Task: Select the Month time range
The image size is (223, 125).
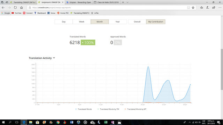Action: click(100, 22)
